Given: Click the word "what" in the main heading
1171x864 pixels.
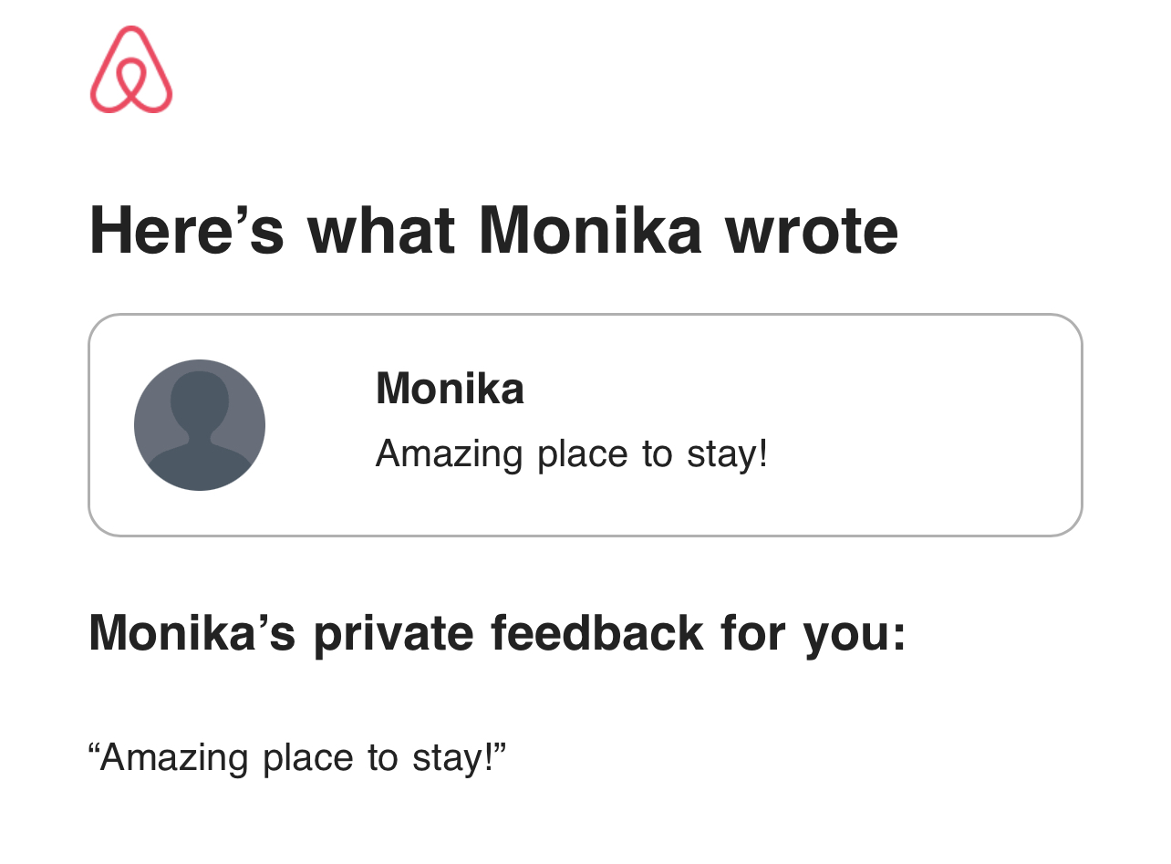Looking at the screenshot, I should [381, 231].
